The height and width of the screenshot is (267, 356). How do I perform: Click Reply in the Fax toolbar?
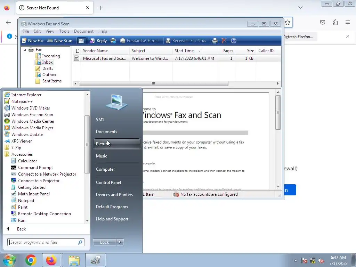98,41
